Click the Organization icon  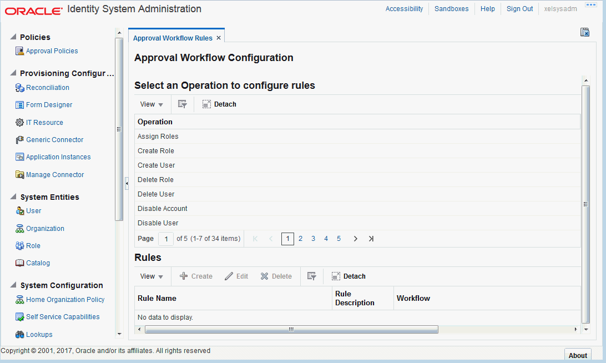[19, 229]
